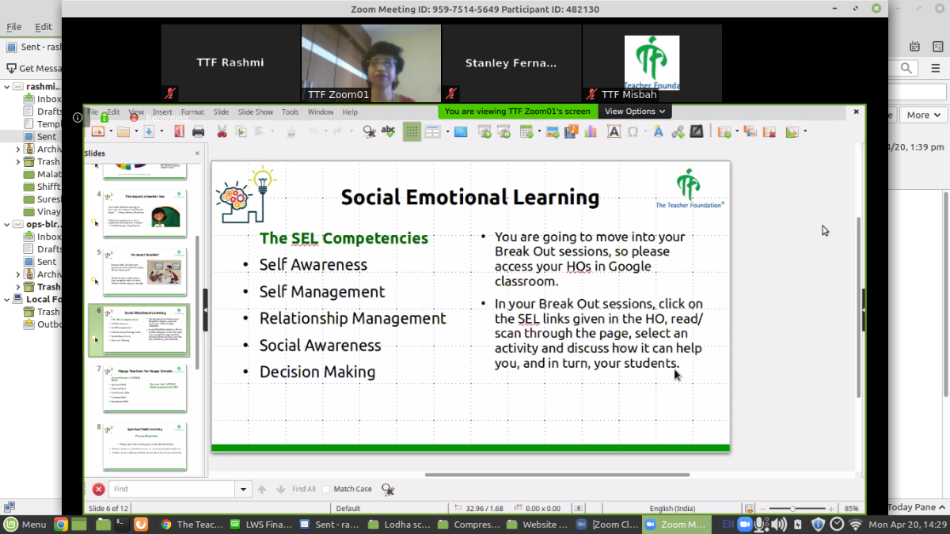The height and width of the screenshot is (534, 950).
Task: Click the Find All button
Action: pos(303,490)
